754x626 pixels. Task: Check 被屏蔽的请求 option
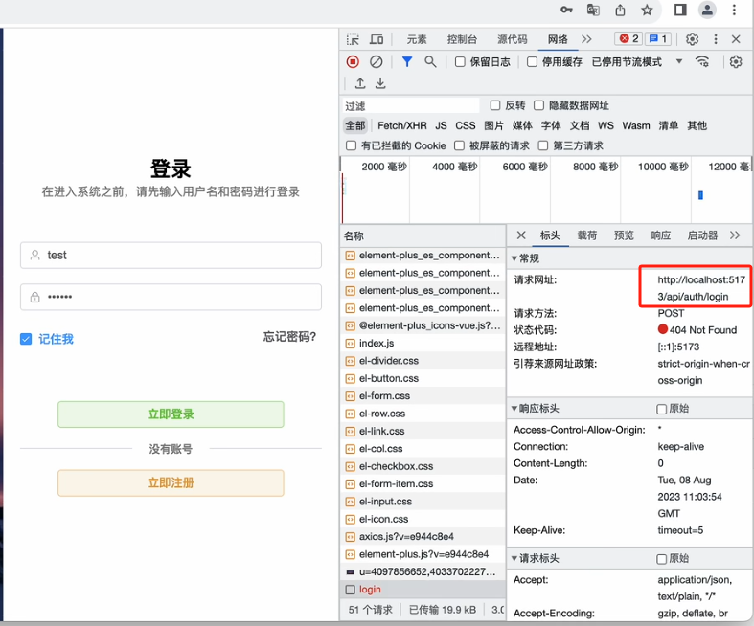point(459,145)
